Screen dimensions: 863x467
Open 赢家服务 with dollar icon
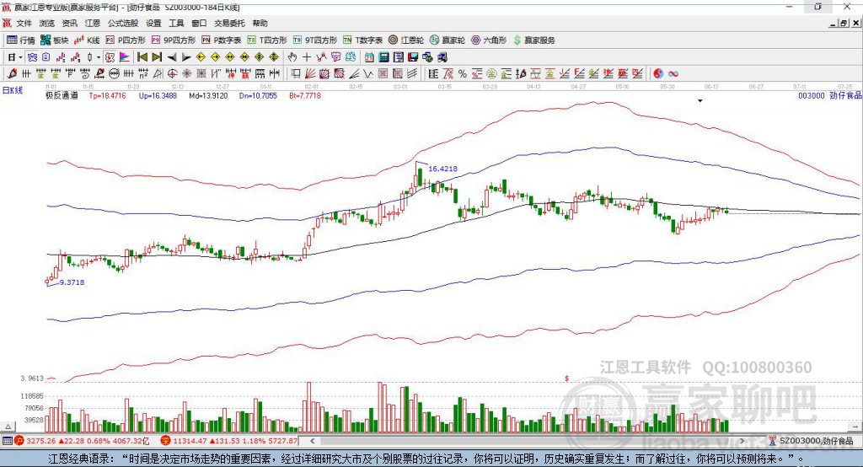click(533, 40)
